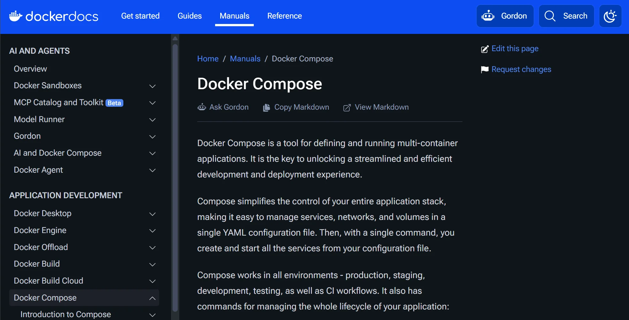Open the Request changes link
The image size is (629, 320).
pos(521,69)
